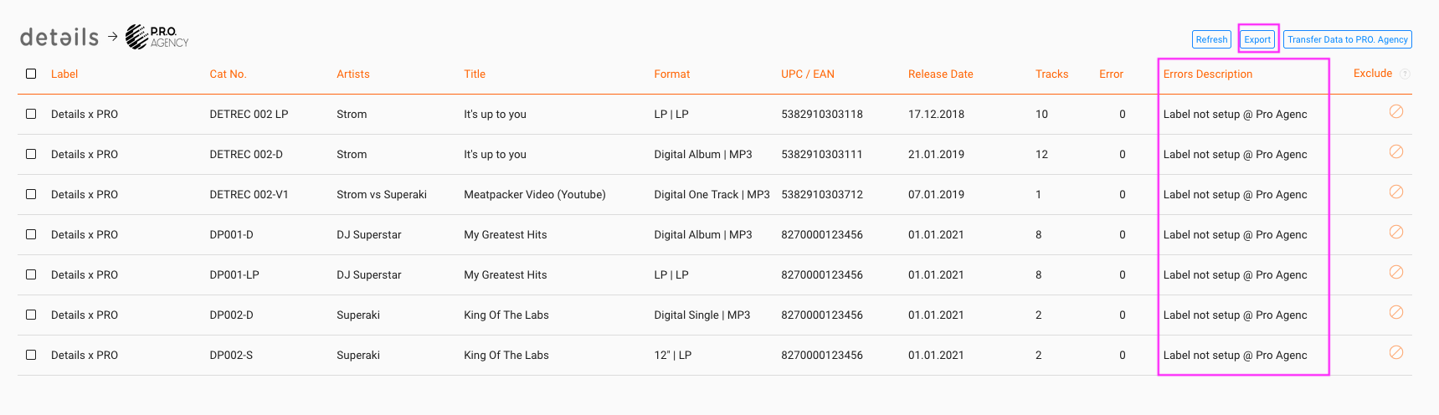This screenshot has height=415, width=1439.
Task: Exclude the Meatpacker Video release
Action: click(1395, 192)
